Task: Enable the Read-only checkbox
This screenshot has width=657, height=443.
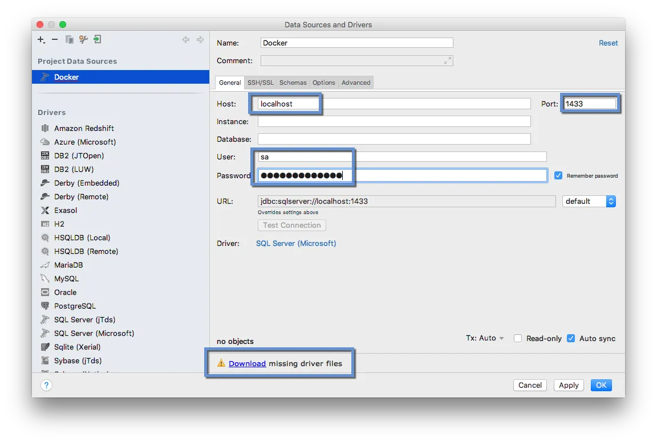Action: 518,338
